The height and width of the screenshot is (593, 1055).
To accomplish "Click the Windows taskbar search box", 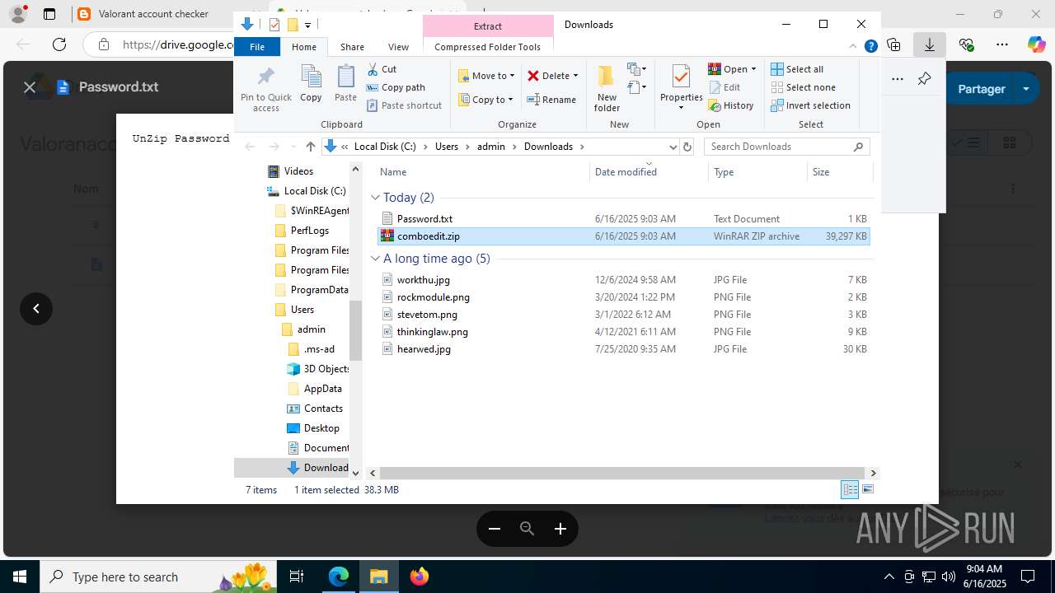I will [157, 577].
